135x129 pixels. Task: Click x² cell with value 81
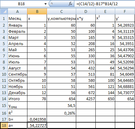click(x=105, y=74)
